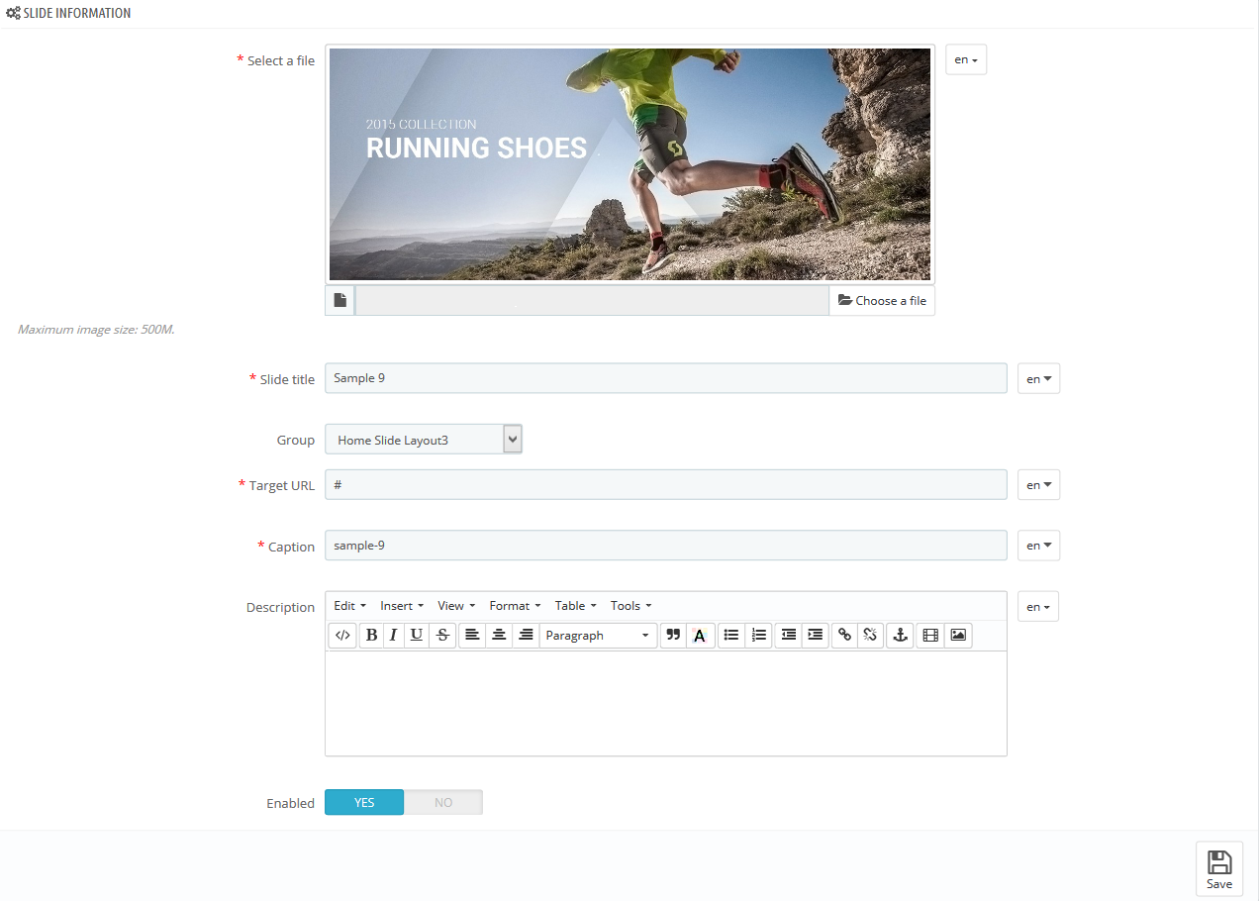Image resolution: width=1259 pixels, height=901 pixels.
Task: Toggle italic formatting in description editor
Action: coord(393,636)
